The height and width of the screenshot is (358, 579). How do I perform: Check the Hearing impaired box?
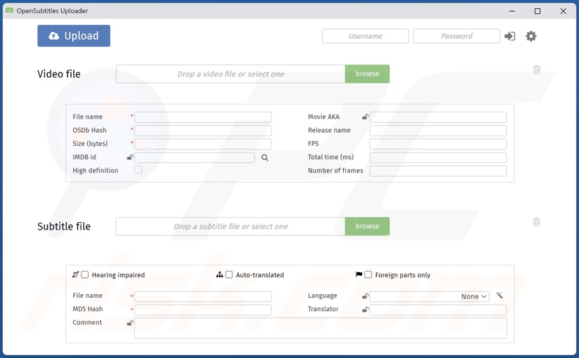(85, 274)
